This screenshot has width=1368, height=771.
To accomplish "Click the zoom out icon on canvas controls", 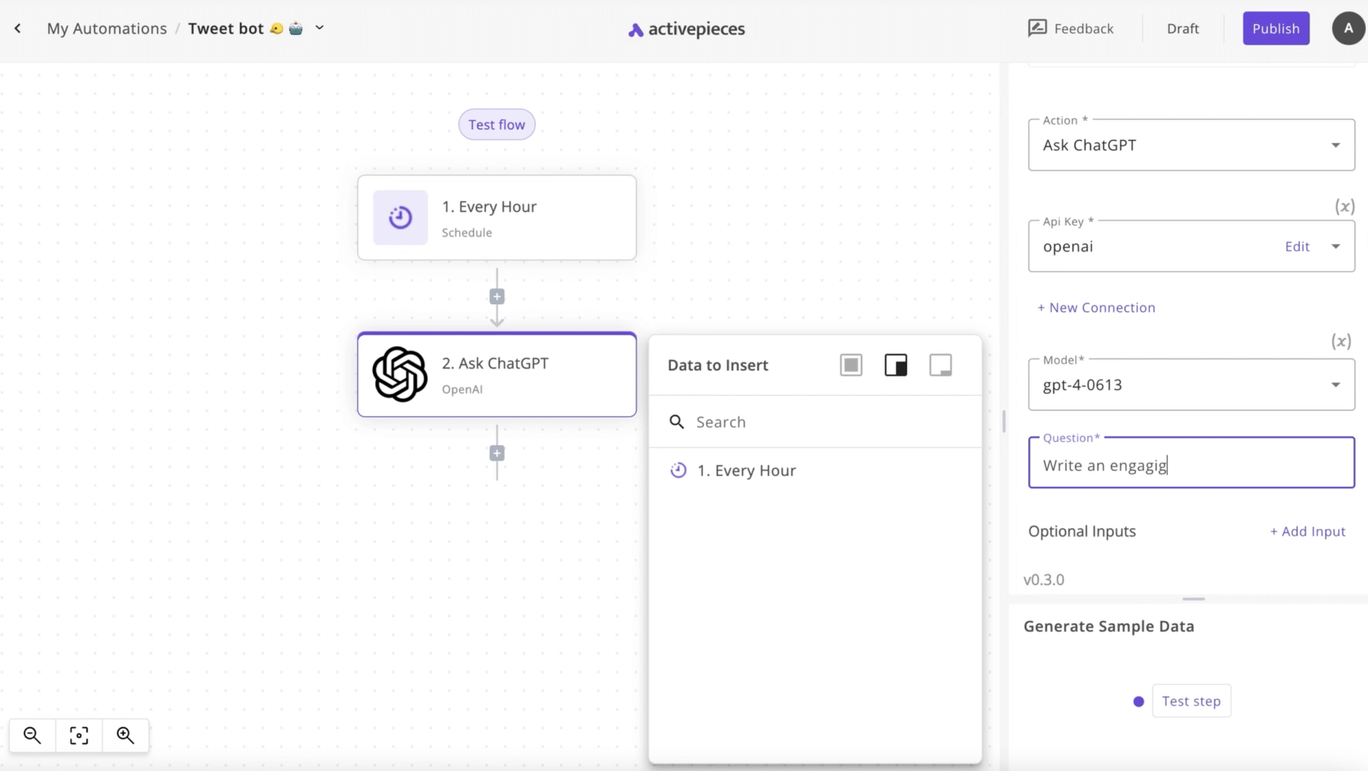I will point(32,735).
